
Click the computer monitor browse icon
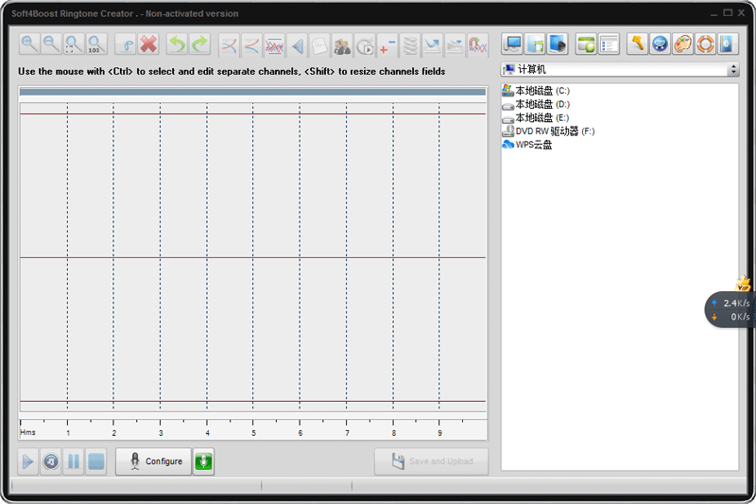coord(512,44)
